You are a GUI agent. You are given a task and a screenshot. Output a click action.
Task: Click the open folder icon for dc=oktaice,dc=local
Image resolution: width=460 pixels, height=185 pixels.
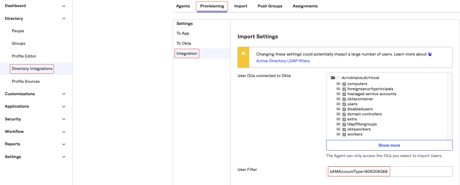(x=333, y=78)
